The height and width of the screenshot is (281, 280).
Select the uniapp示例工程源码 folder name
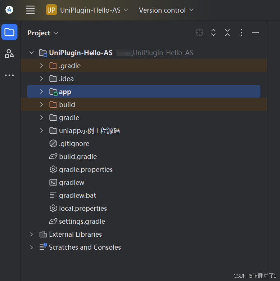(89, 131)
